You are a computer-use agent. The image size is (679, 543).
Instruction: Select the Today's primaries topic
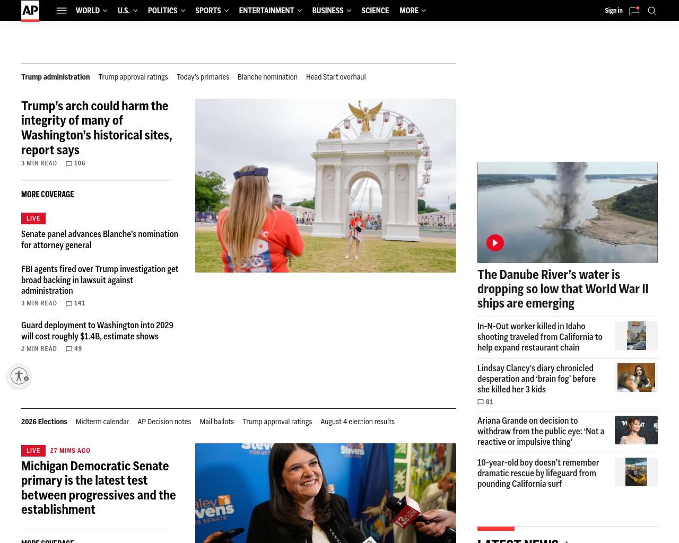203,77
